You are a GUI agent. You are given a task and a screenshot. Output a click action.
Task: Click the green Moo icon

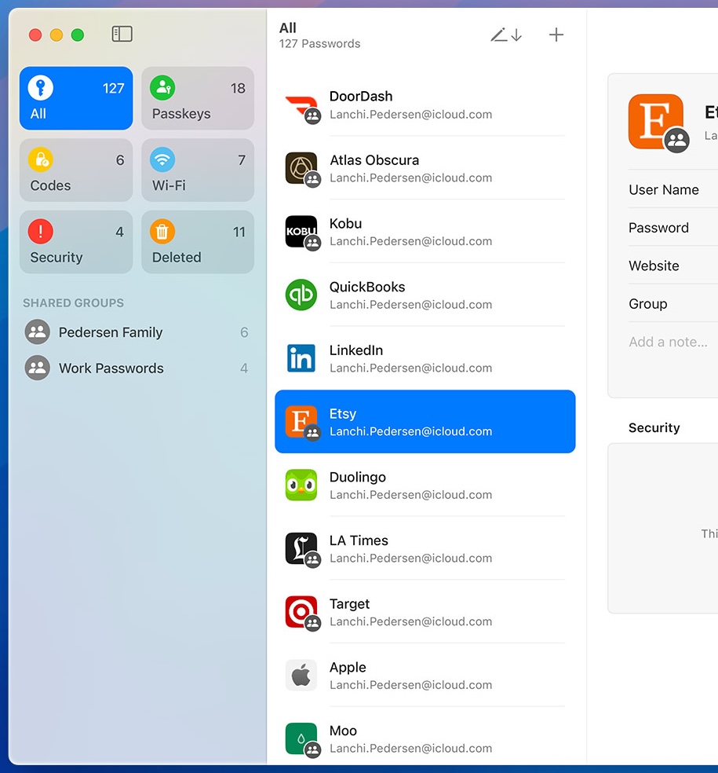pyautogui.click(x=301, y=738)
